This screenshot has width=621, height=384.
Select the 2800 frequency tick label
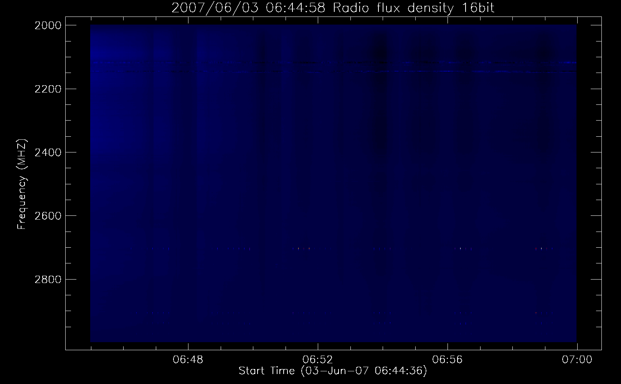pyautogui.click(x=48, y=279)
